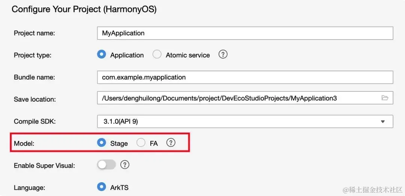Viewport: 405px width, 196px height.
Task: Open Compile SDK 3.1.0(API 9) combo box
Action: coord(240,121)
